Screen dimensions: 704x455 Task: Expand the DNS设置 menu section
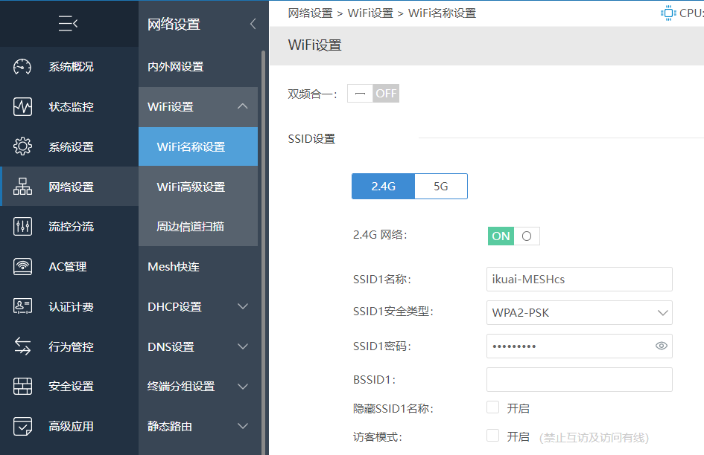[197, 346]
